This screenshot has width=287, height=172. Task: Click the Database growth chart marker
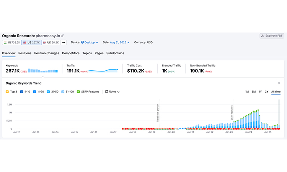(158, 113)
